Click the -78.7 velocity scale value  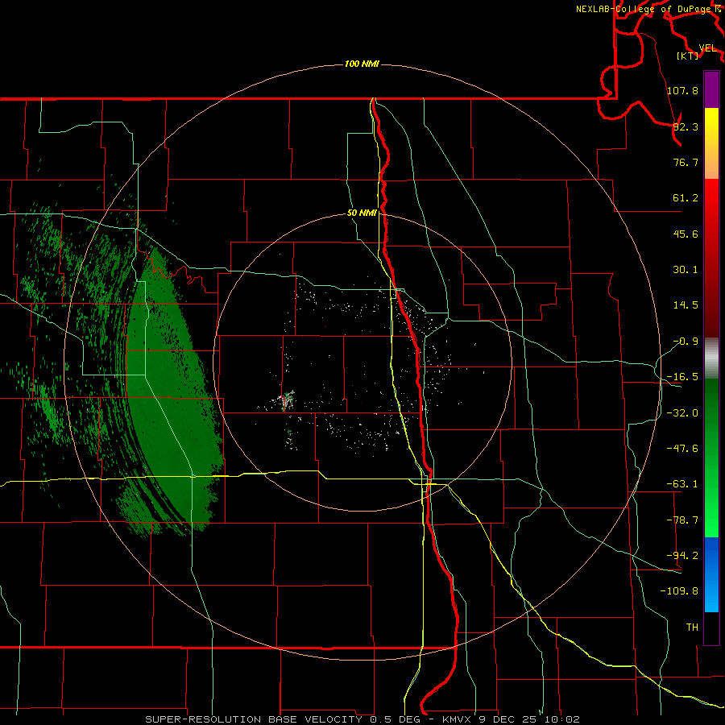pyautogui.click(x=682, y=520)
